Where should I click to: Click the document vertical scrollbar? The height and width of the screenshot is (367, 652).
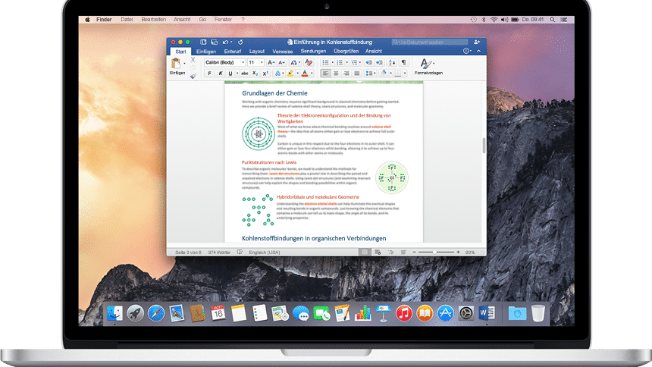tap(484, 146)
